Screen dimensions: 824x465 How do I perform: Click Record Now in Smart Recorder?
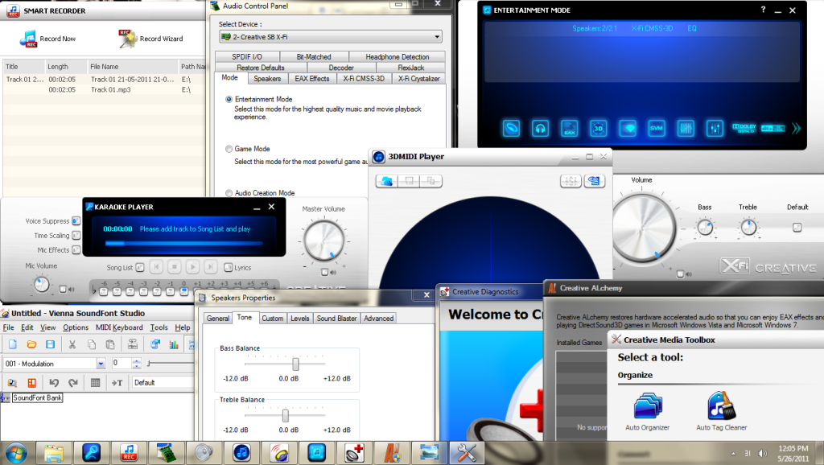tap(47, 39)
